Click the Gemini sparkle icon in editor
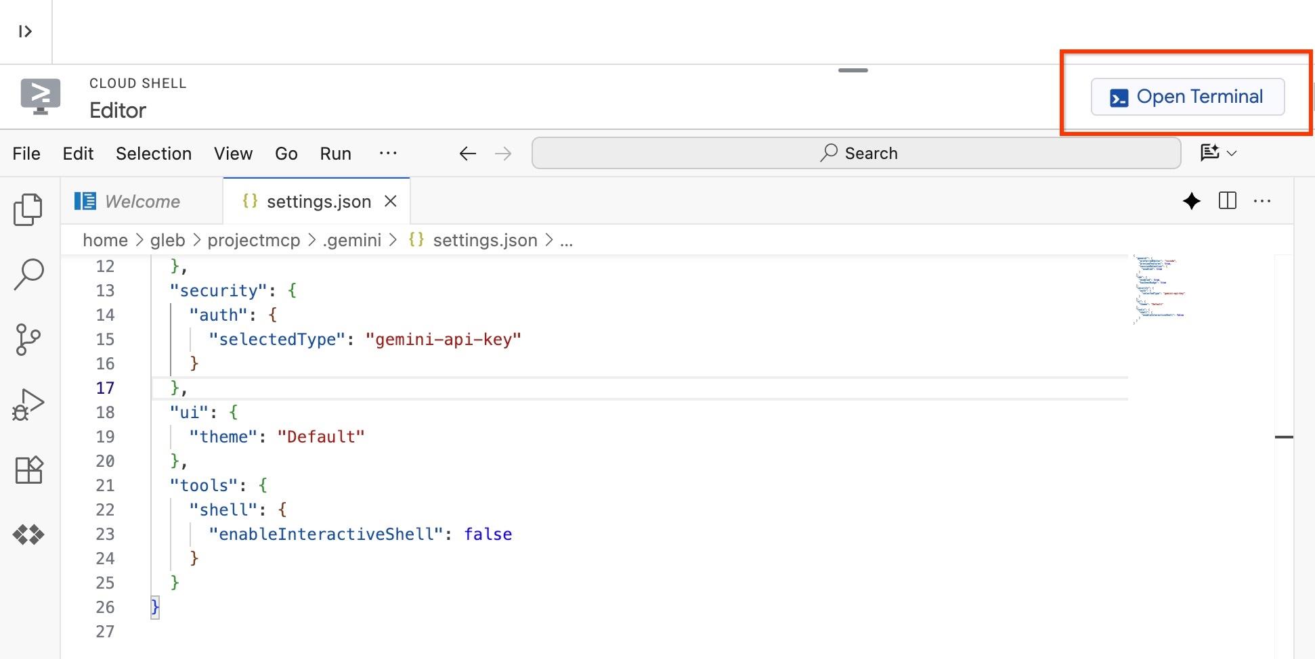 1192,202
